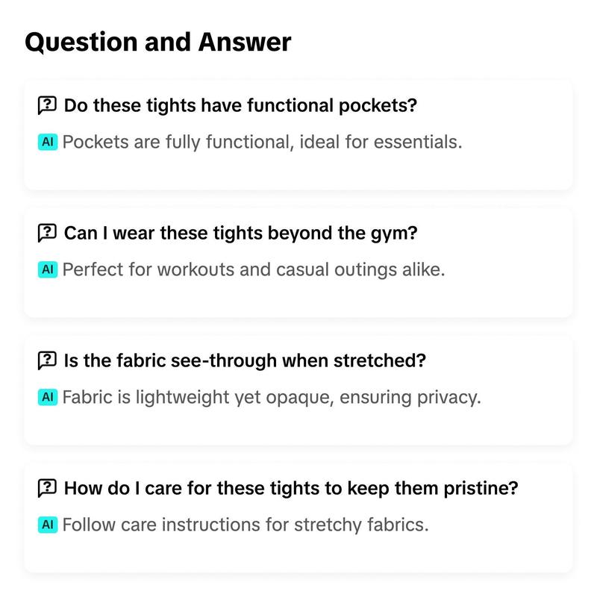Open 'Is the fabric see-through when stretched?' question
597x597 pixels.
pyautogui.click(x=245, y=360)
